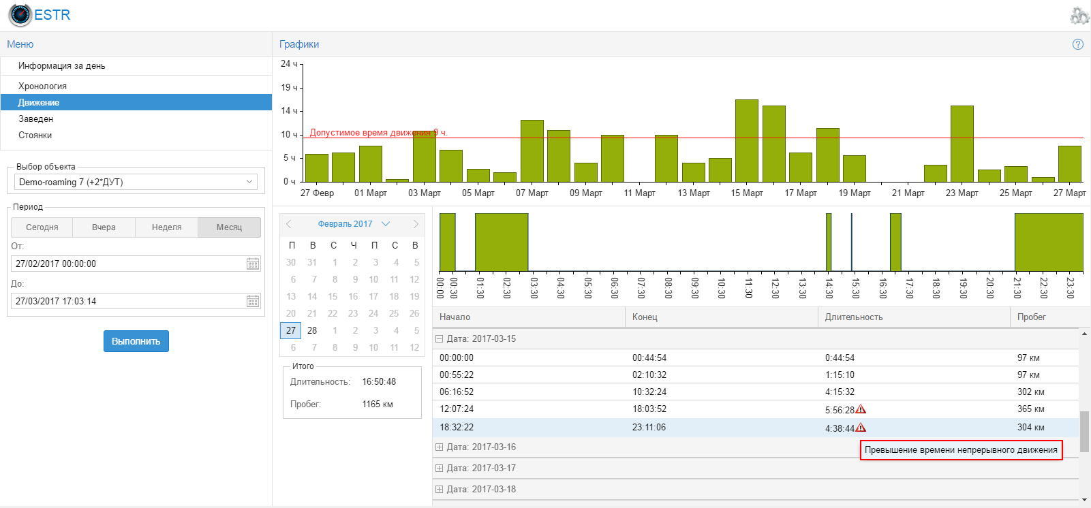The height and width of the screenshot is (508, 1091).
Task: Click warning icon on the 4:38:44 duration
Action: pos(861,428)
